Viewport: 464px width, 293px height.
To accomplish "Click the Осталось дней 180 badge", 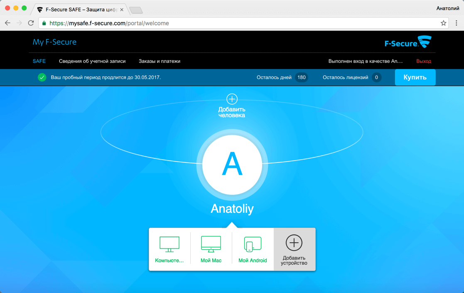I will pos(302,77).
